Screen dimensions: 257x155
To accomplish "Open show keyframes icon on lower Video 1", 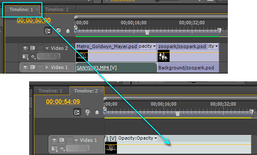I will 62,148.
